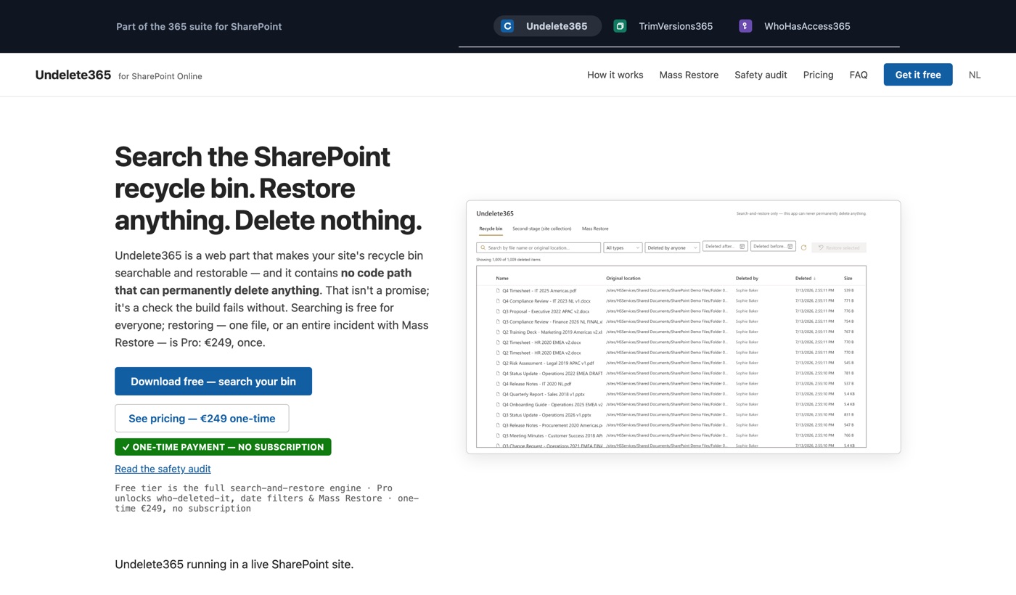Click the file icon for Q3 Status Update - Operations 2026
1016x595 pixels.
click(x=498, y=415)
